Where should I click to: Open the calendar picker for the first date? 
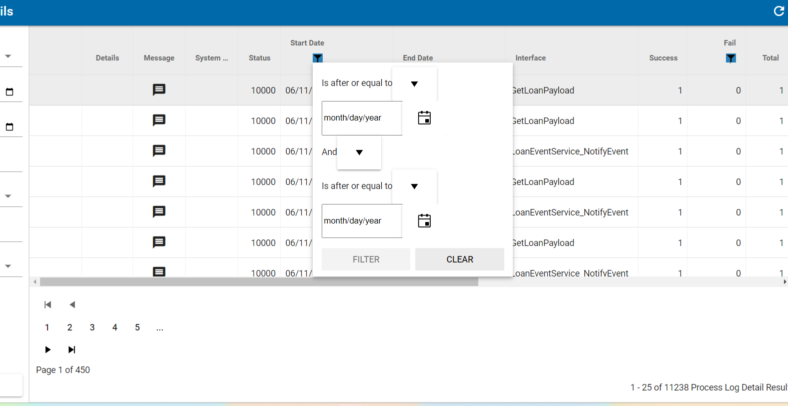coord(424,118)
